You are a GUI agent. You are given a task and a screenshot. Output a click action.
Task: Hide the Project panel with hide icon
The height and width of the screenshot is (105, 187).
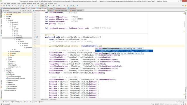(31, 10)
